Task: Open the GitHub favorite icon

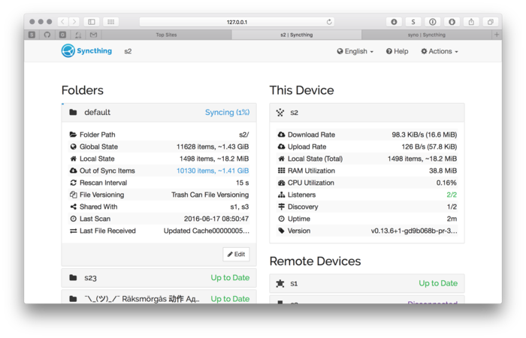Action: [x=47, y=35]
